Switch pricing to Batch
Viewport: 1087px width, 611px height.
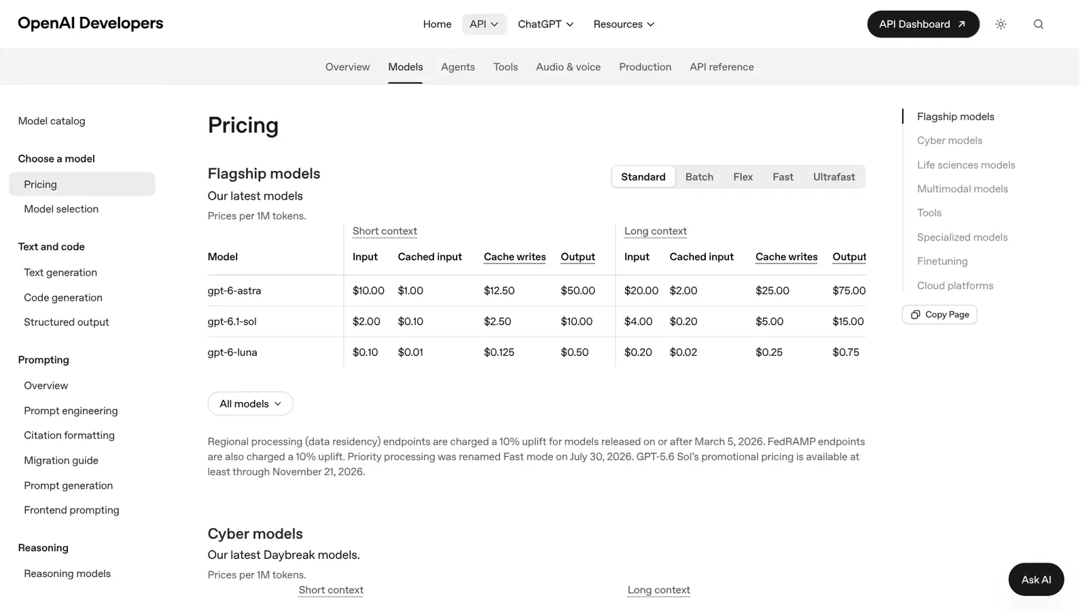699,177
